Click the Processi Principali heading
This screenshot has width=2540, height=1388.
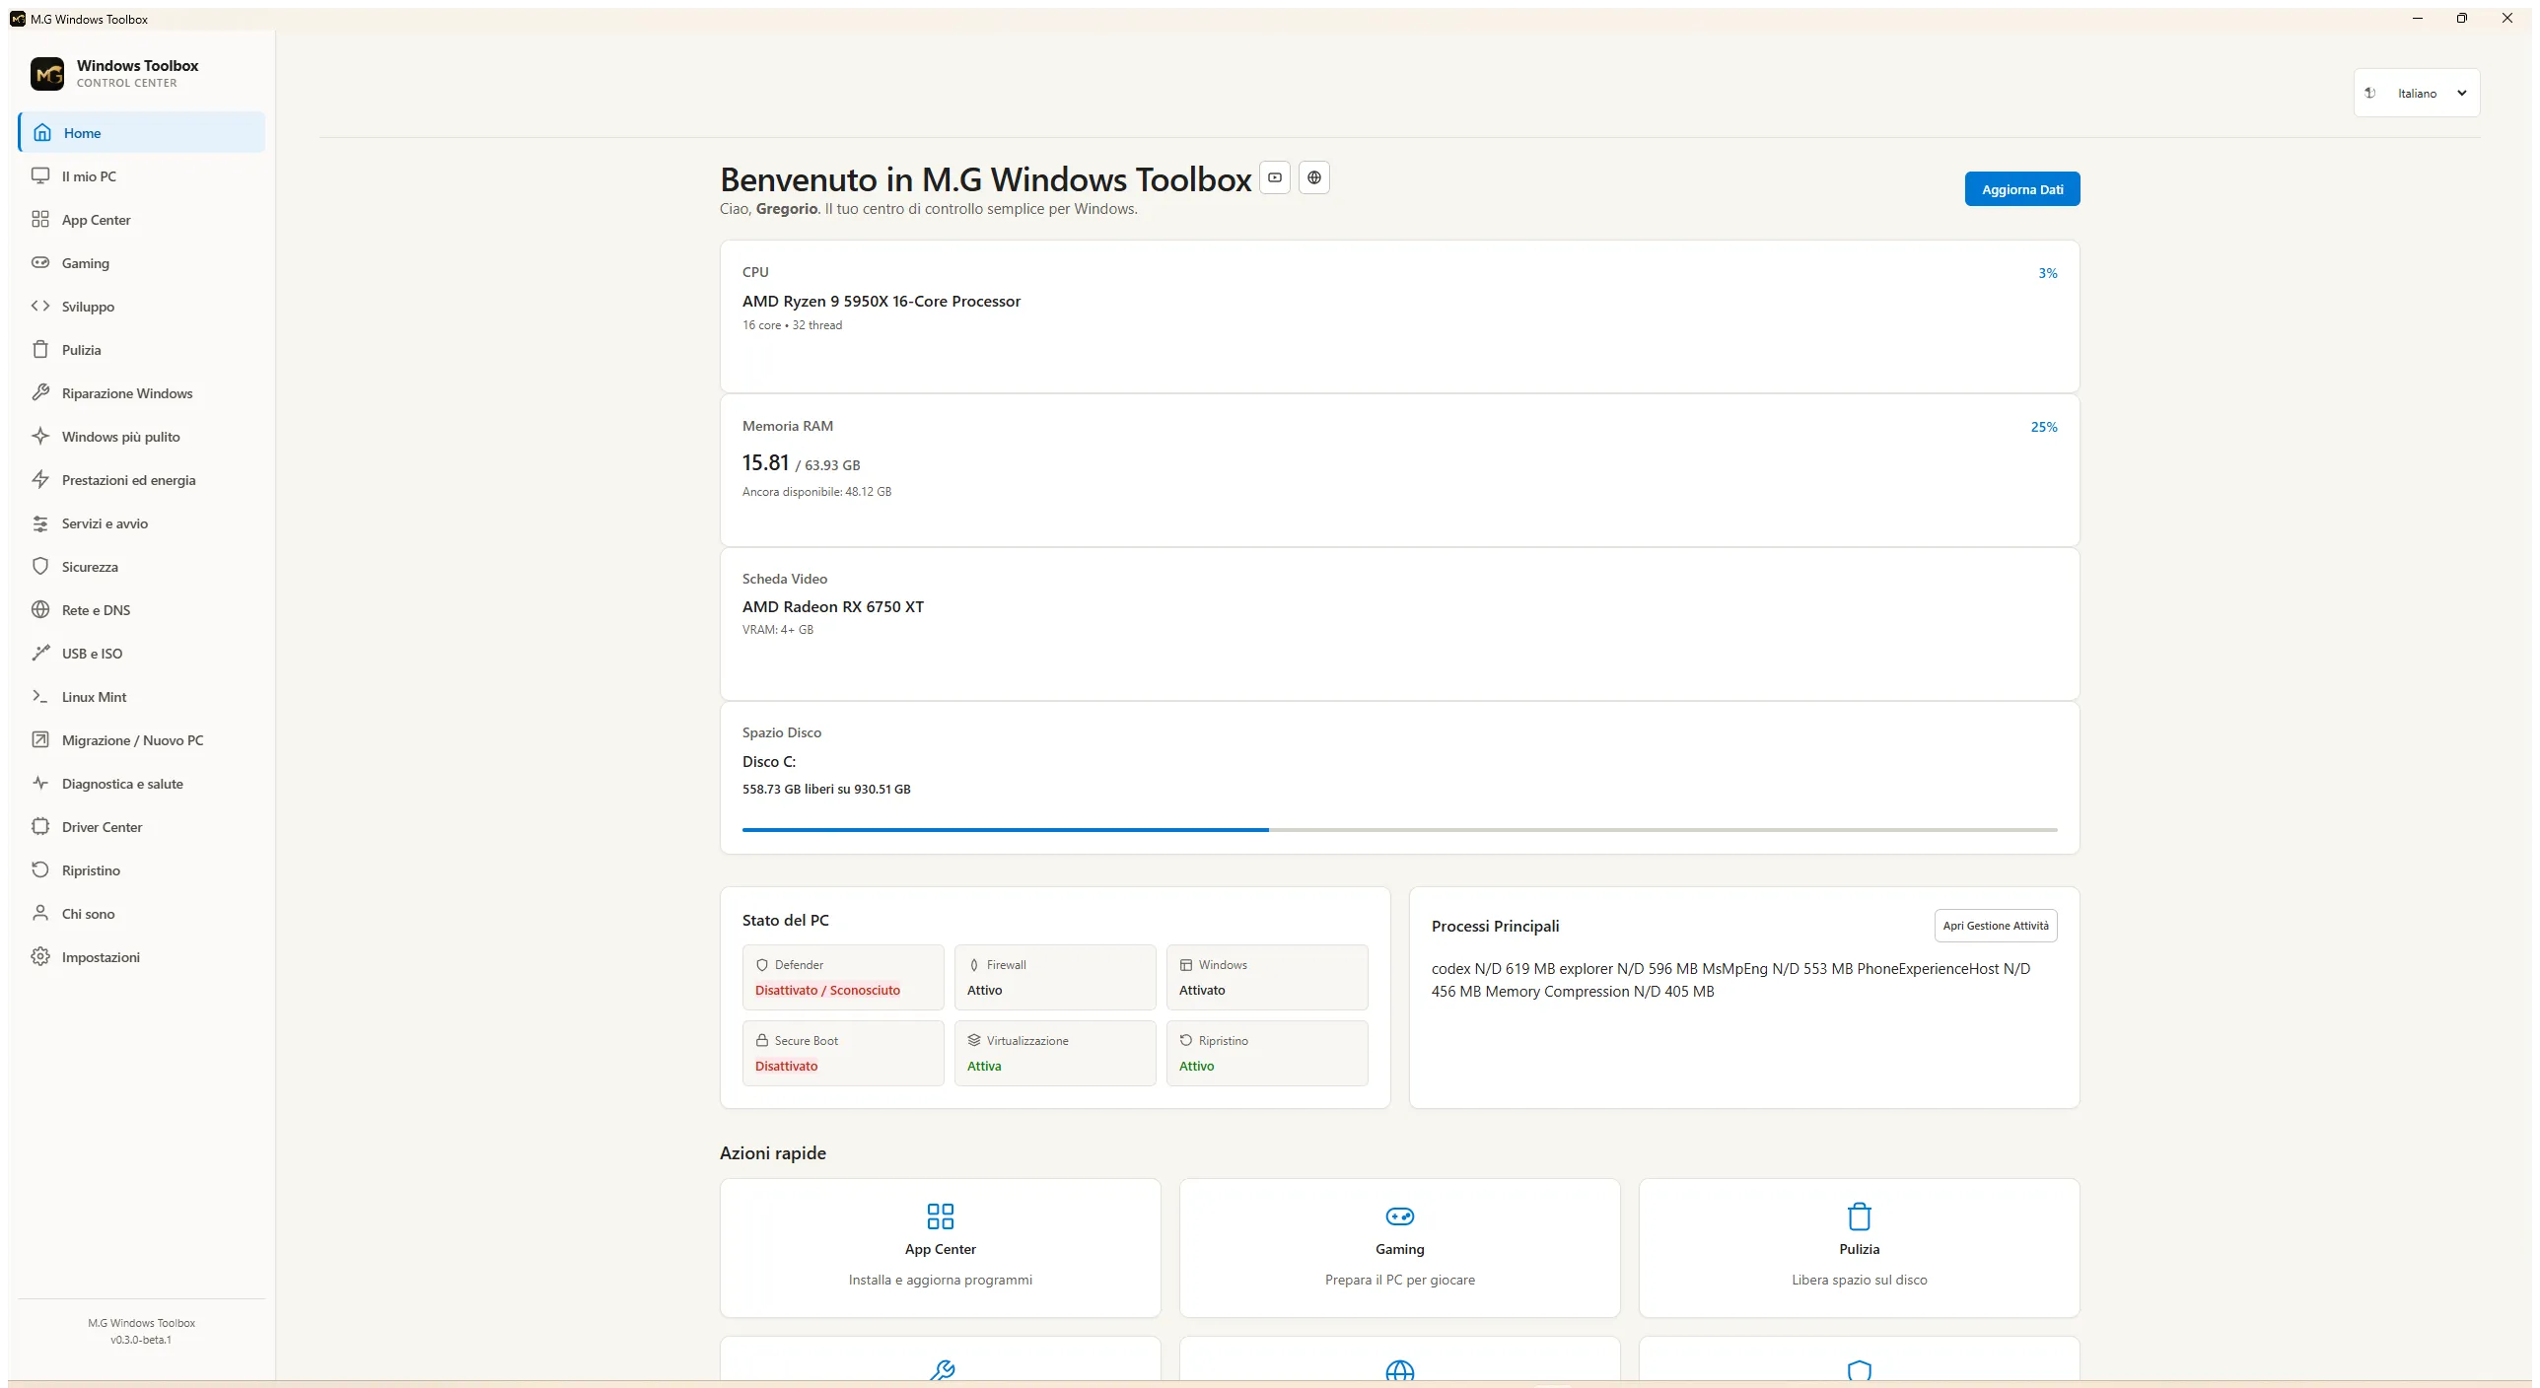click(x=1496, y=926)
